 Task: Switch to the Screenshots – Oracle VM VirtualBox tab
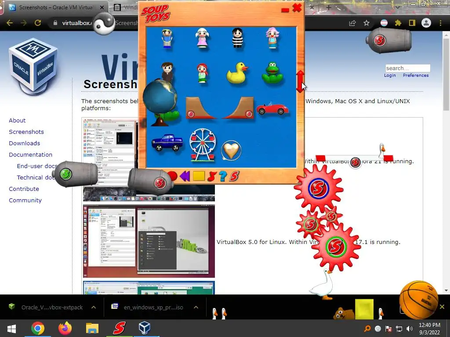coord(56,7)
